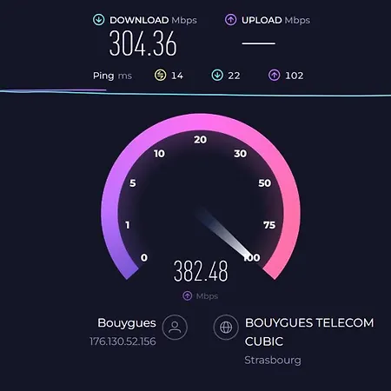
Task: Click the teal download latency icon
Action: click(217, 76)
